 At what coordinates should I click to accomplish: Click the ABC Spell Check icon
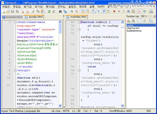(145, 11)
